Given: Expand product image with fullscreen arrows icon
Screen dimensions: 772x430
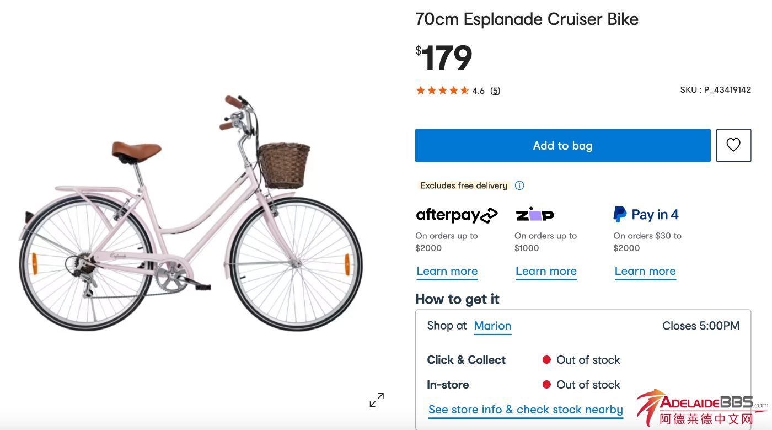Looking at the screenshot, I should [x=377, y=400].
